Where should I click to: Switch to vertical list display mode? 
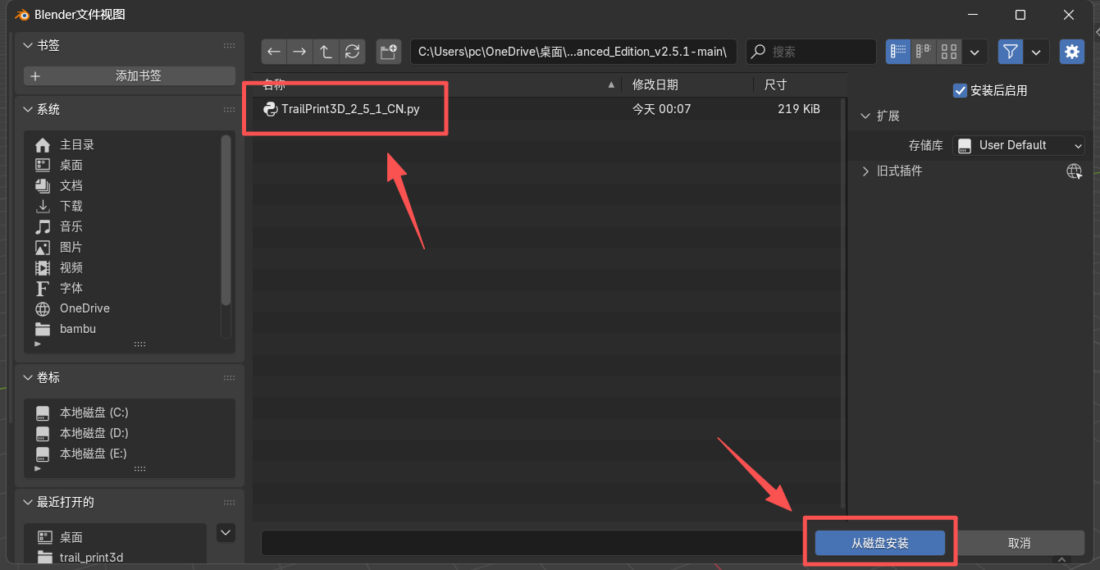898,52
